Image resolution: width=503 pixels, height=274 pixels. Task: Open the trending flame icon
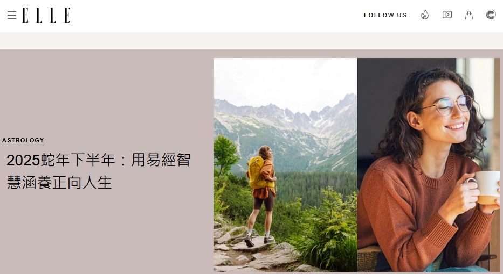(425, 15)
